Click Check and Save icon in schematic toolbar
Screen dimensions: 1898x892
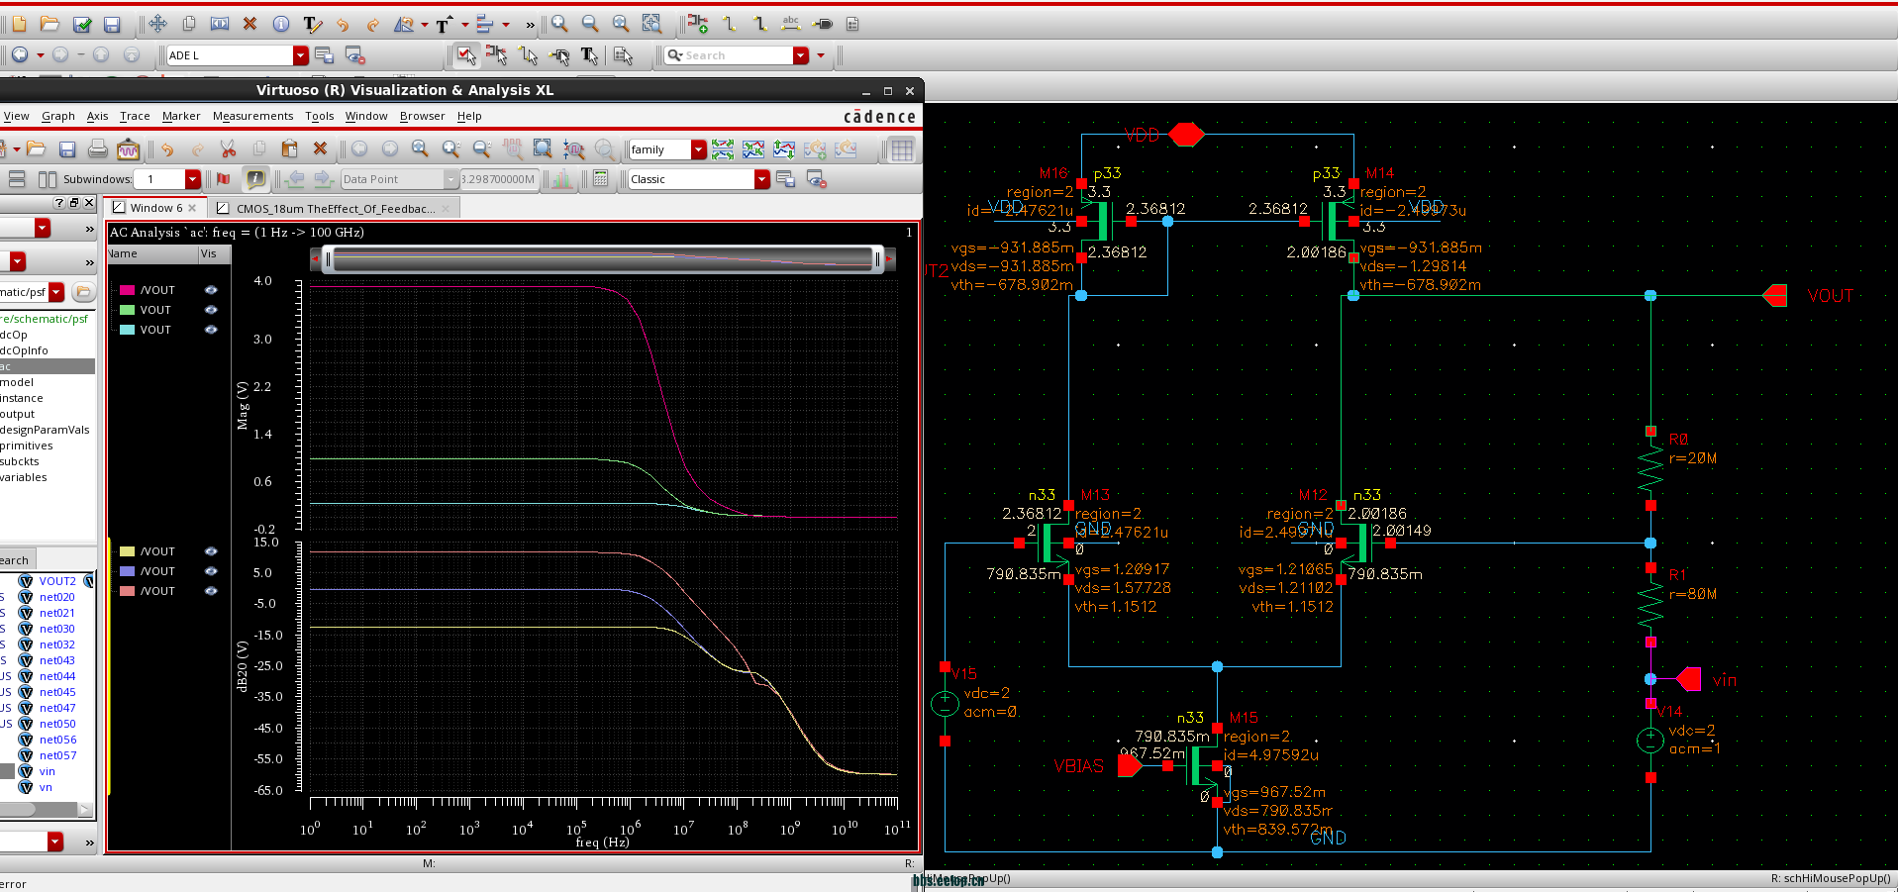(x=82, y=24)
